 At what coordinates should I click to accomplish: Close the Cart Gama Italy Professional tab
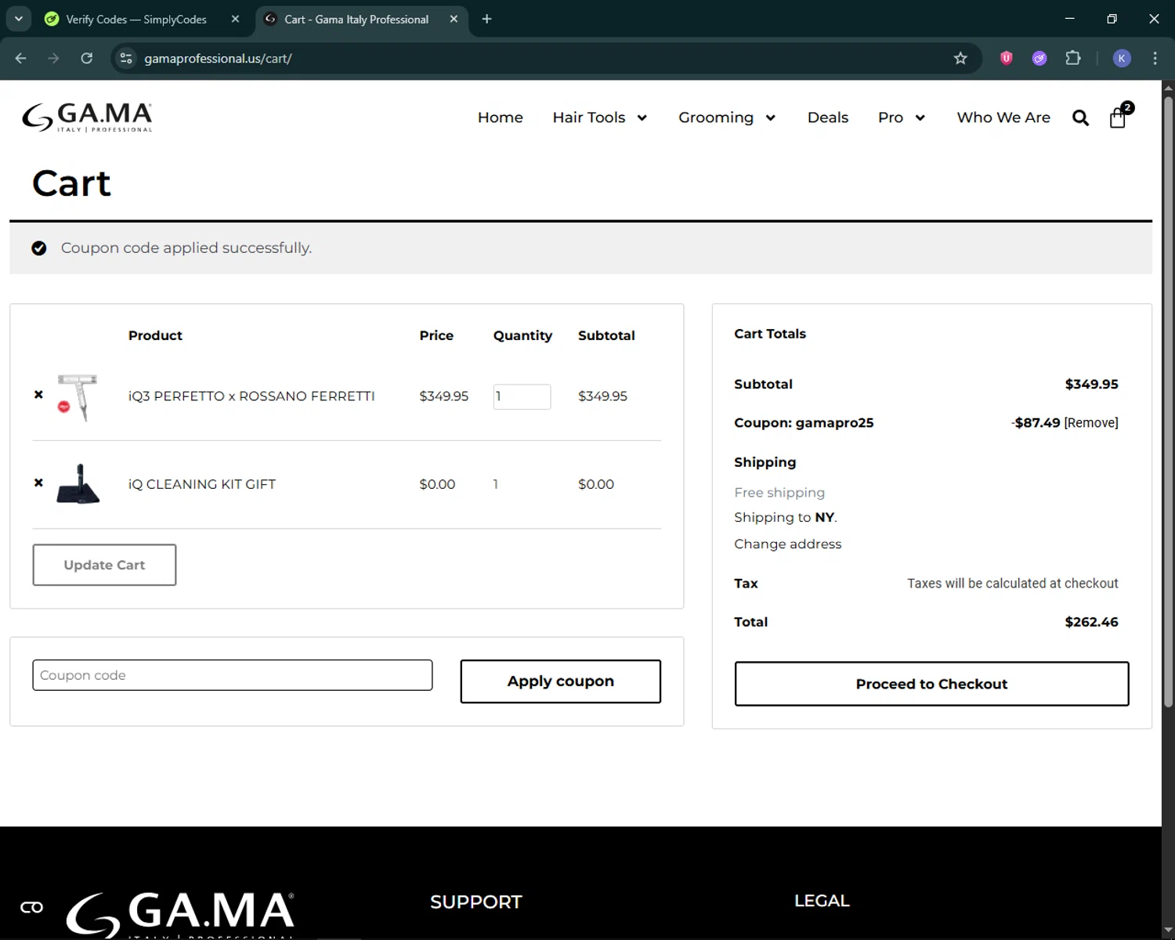454,19
